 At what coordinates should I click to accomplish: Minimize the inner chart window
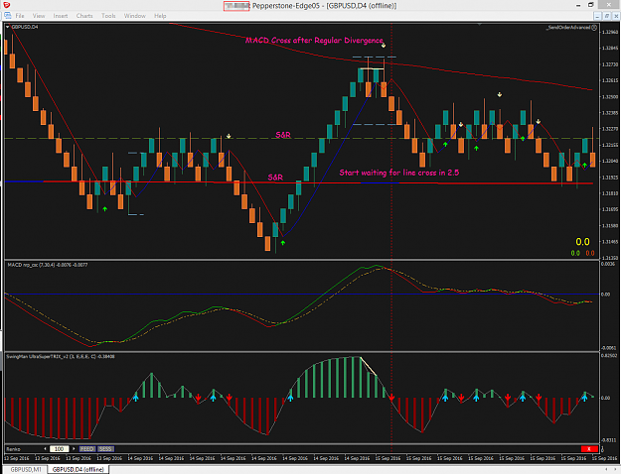tap(597, 16)
